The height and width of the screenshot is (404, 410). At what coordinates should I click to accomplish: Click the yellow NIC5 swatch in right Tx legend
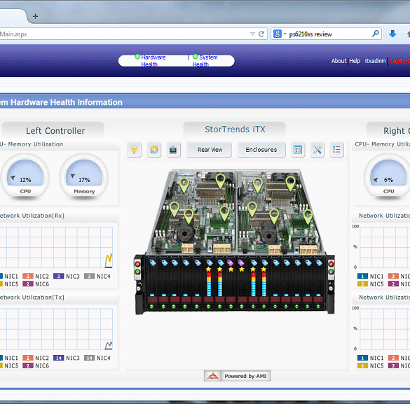click(x=362, y=365)
